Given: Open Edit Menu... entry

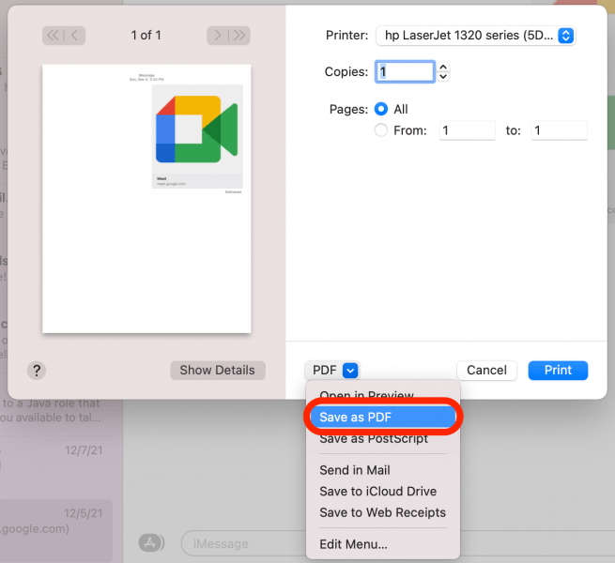Looking at the screenshot, I should click(353, 543).
